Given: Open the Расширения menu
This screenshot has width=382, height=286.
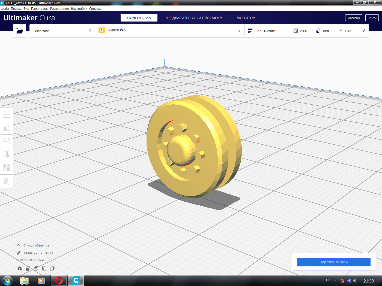Looking at the screenshot, I should pos(59,9).
